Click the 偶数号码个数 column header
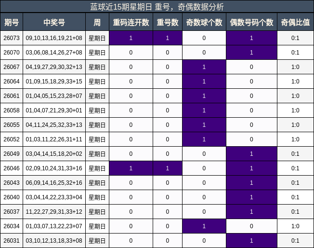This screenshot has height=248, width=314. click(x=252, y=22)
